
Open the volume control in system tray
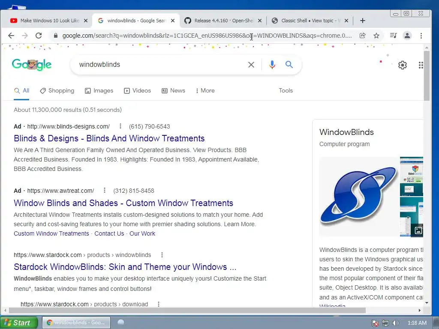[395, 323]
